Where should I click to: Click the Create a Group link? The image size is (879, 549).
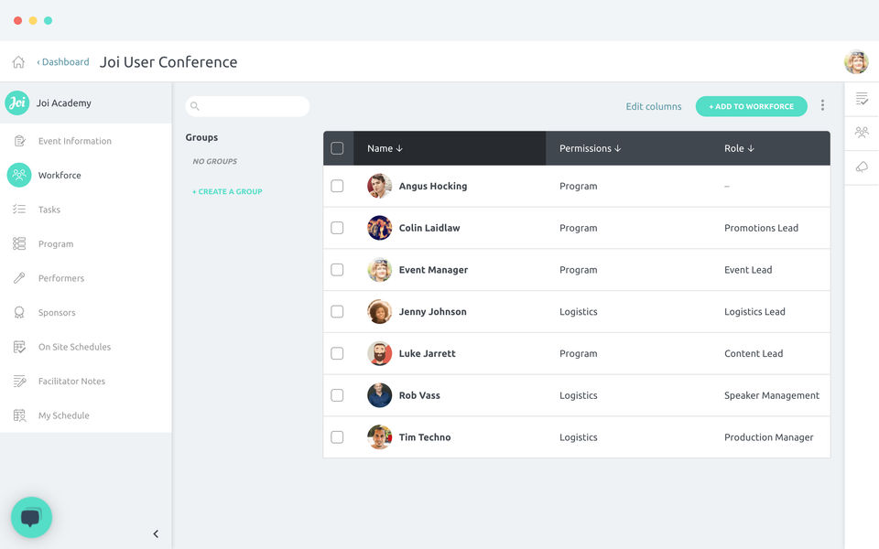tap(227, 191)
